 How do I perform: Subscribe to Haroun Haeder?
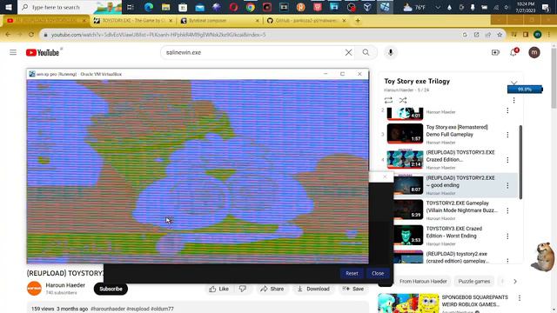coord(111,289)
